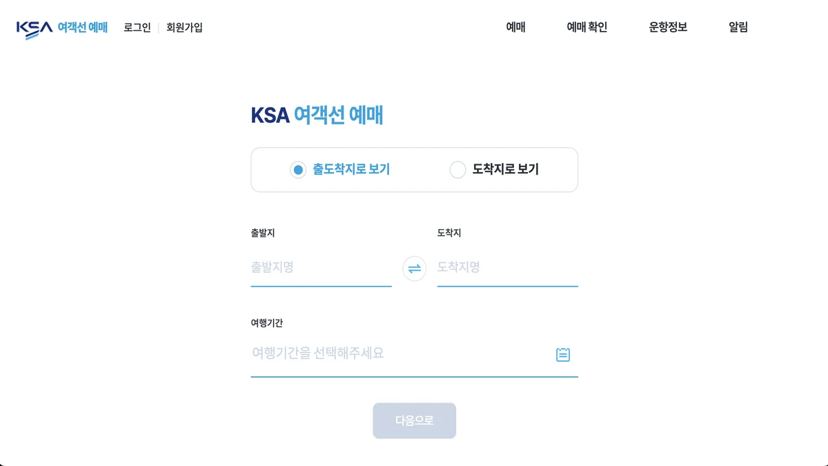This screenshot has width=828, height=466.
Task: Go to the 예매 확인 menu
Action: pos(586,28)
